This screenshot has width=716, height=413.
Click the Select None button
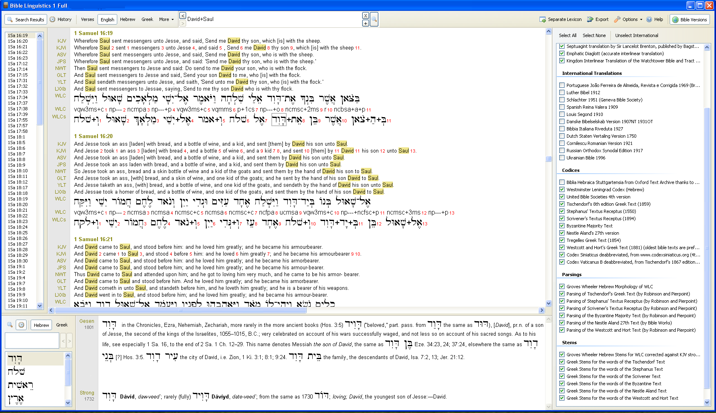pyautogui.click(x=594, y=35)
